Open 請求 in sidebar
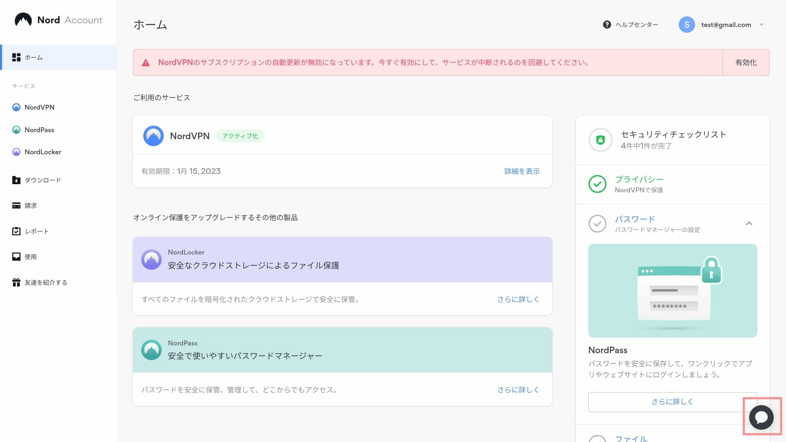The image size is (786, 442). click(31, 205)
